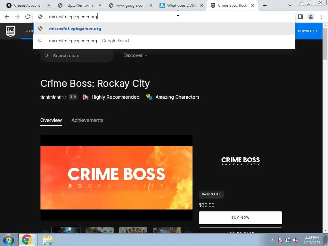Click the star rating display
Image resolution: width=328 pixels, height=246 pixels.
click(x=53, y=97)
